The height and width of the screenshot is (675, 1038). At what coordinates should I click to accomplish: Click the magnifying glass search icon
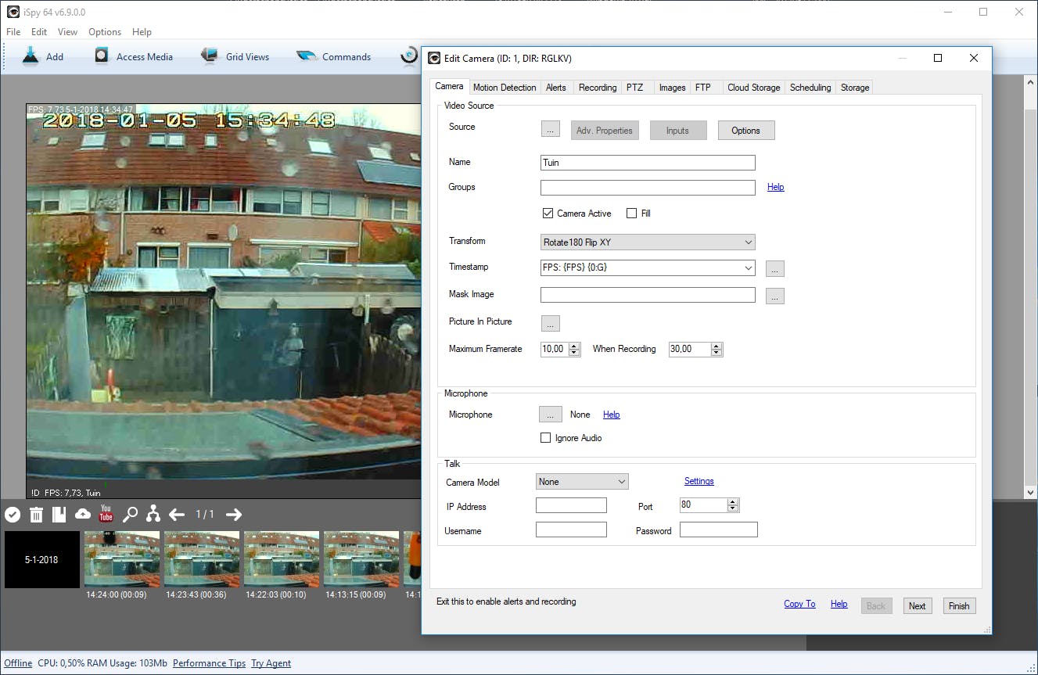point(130,514)
